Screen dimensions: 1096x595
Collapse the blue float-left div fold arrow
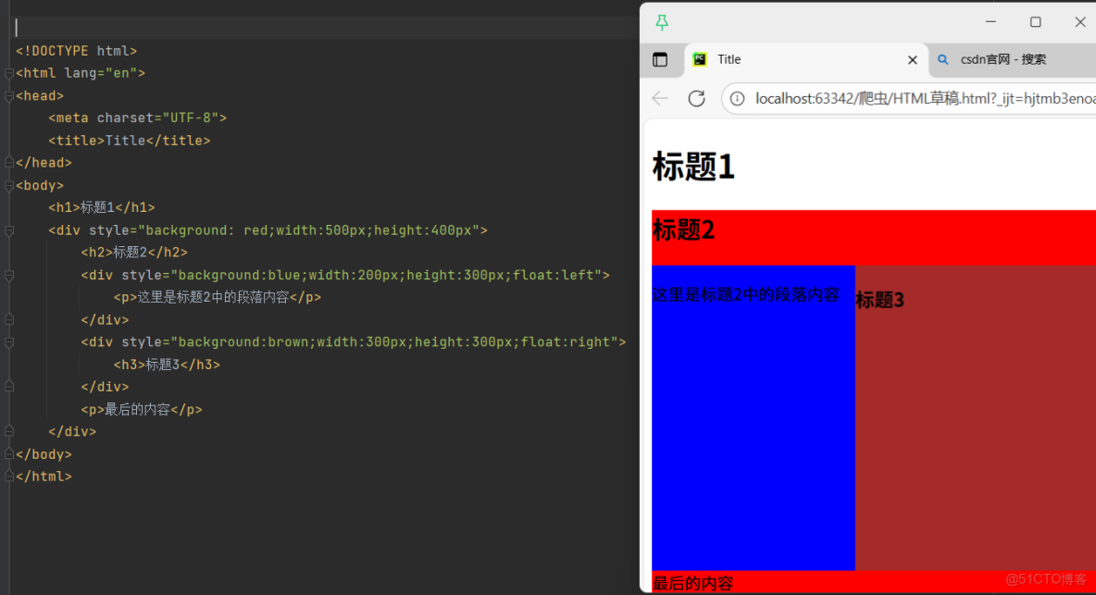8,275
